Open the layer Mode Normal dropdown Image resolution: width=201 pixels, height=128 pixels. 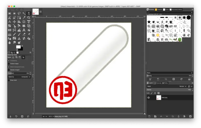pyautogui.click(x=182, y=86)
